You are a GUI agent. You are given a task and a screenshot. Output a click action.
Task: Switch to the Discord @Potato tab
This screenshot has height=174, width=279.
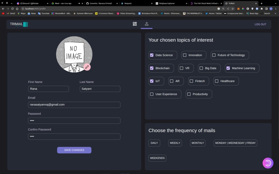click(x=32, y=3)
